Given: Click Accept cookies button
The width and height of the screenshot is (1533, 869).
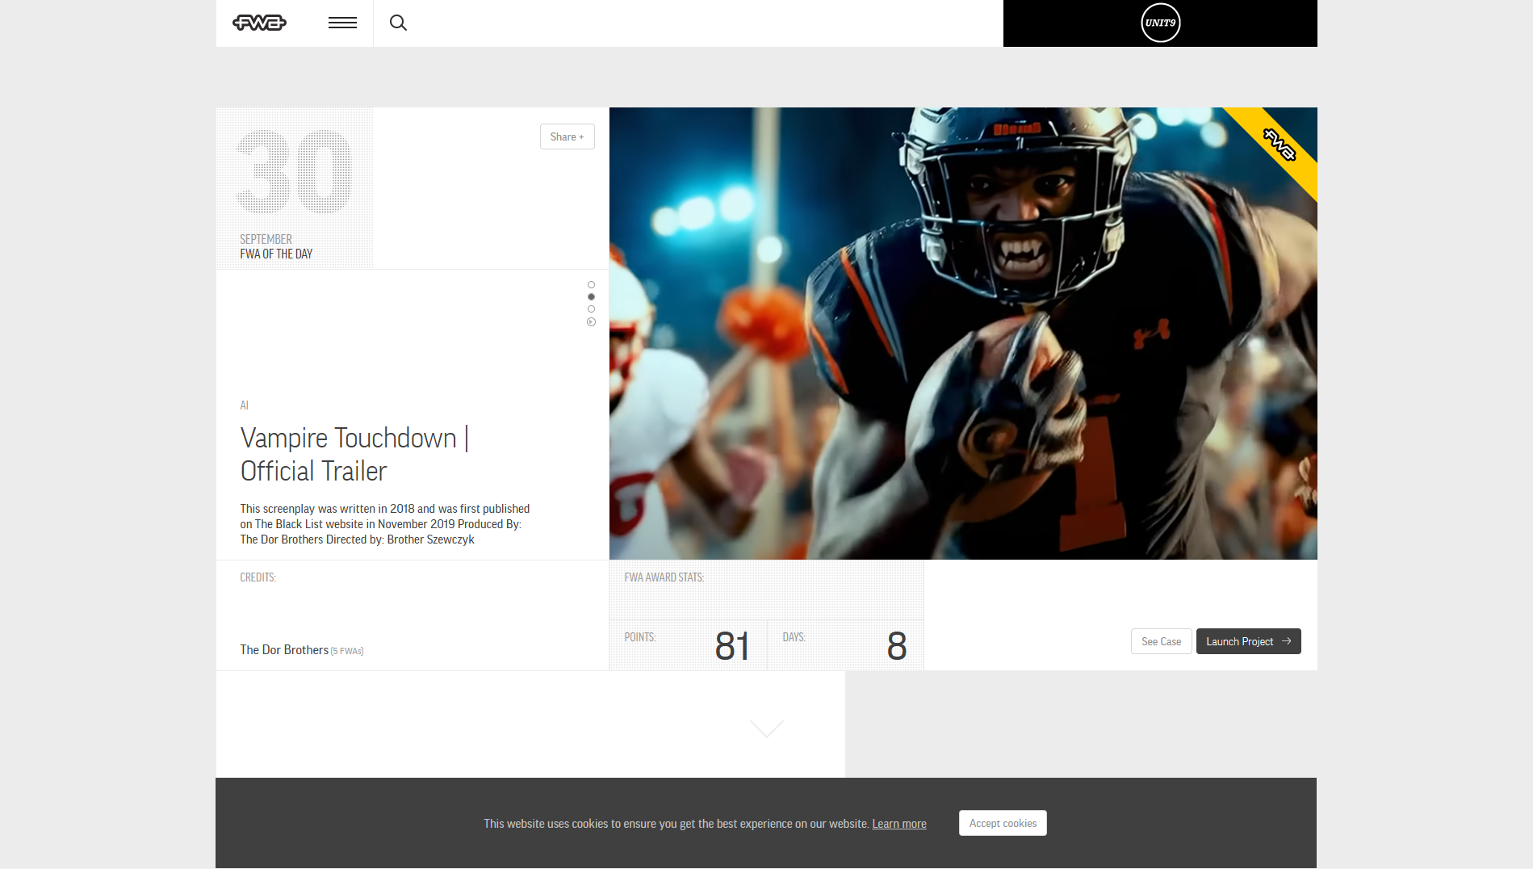Looking at the screenshot, I should coord(1003,823).
